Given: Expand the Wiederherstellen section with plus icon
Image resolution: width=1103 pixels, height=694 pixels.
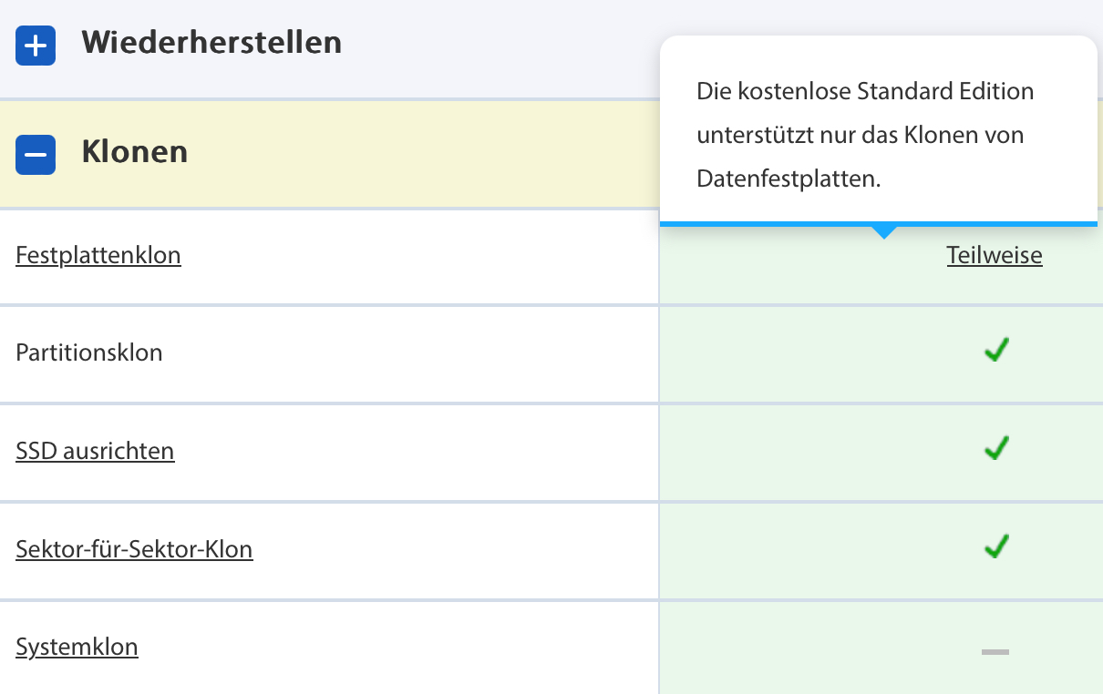Looking at the screenshot, I should pyautogui.click(x=36, y=45).
